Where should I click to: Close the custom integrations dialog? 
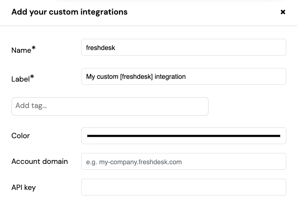(x=283, y=12)
